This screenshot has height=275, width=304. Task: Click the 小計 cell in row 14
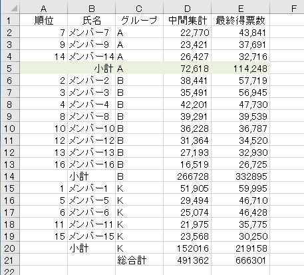coord(91,176)
